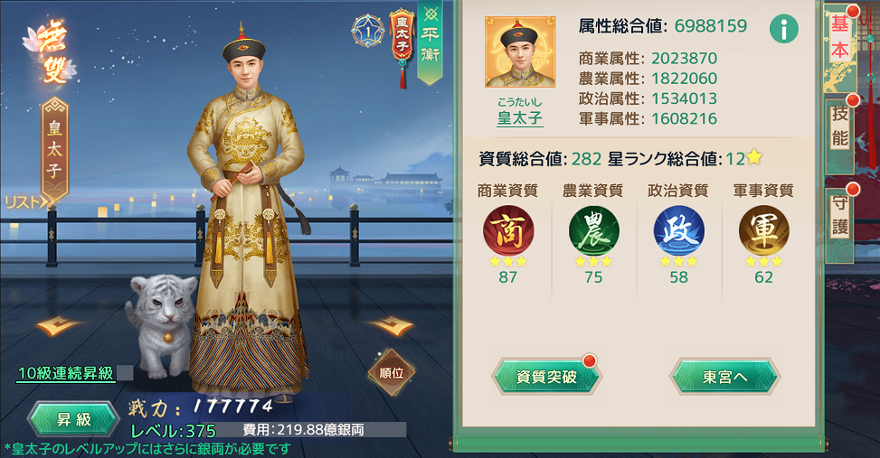The image size is (880, 458).
Task: Switch to the 技能 tab
Action: (x=840, y=126)
